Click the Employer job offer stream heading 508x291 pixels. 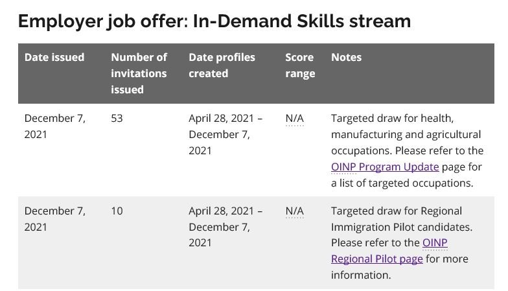(x=214, y=21)
